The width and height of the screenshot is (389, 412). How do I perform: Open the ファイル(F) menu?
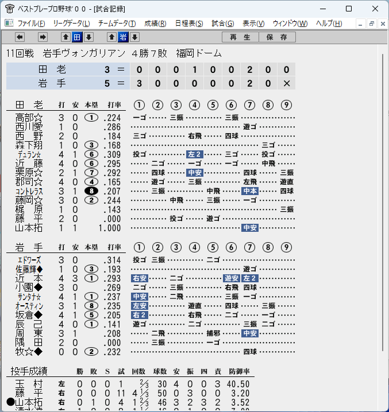click(31, 24)
